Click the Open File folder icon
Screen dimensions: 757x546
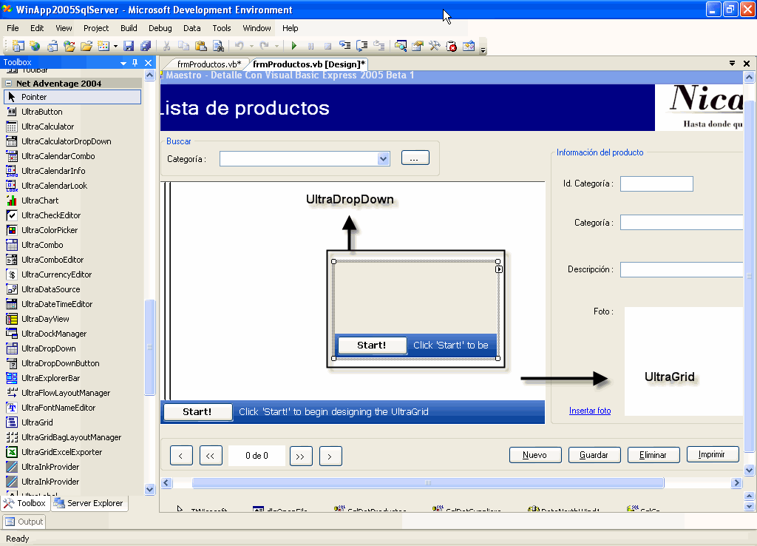click(86, 46)
